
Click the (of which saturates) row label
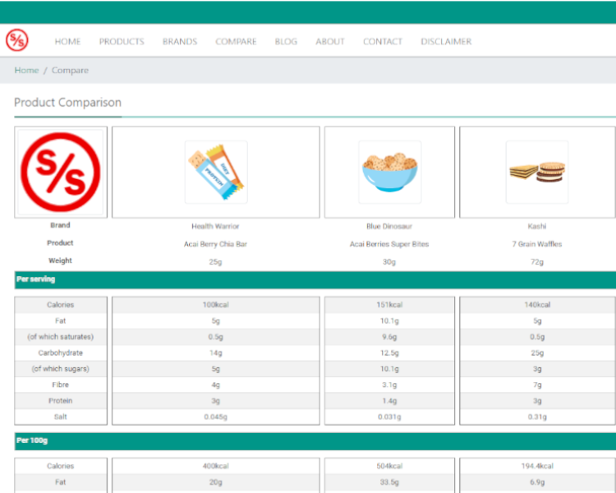[x=61, y=337]
